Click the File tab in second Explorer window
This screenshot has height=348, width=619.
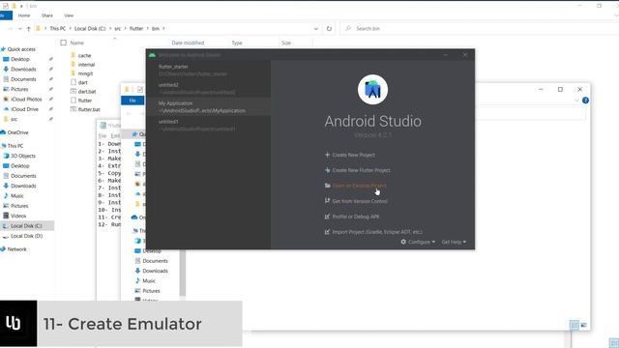(x=133, y=101)
